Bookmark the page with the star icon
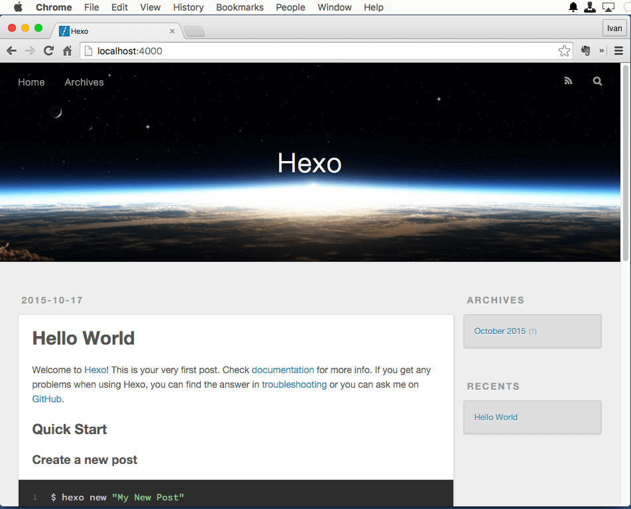631x509 pixels. tap(565, 50)
